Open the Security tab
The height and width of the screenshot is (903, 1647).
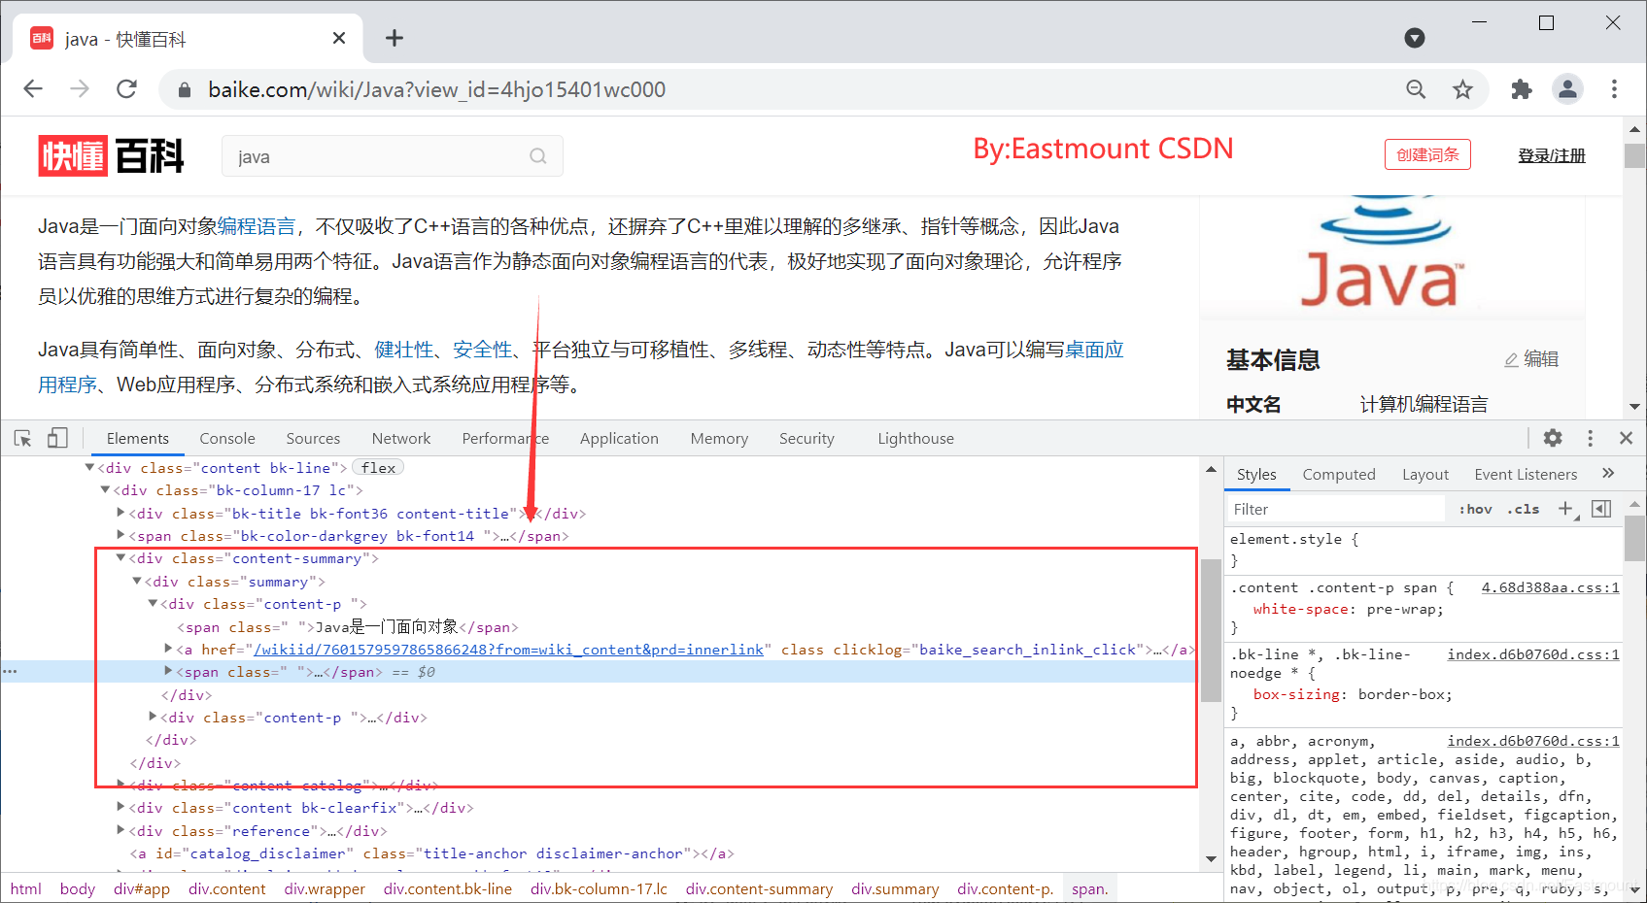(806, 439)
